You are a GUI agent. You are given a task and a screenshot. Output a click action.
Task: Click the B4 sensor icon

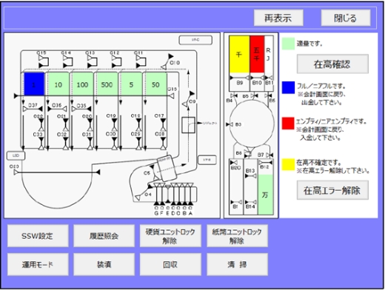234,95
